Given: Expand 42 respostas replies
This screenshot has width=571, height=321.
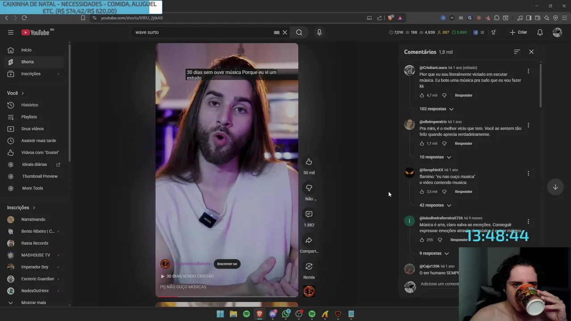Looking at the screenshot, I should [435, 205].
